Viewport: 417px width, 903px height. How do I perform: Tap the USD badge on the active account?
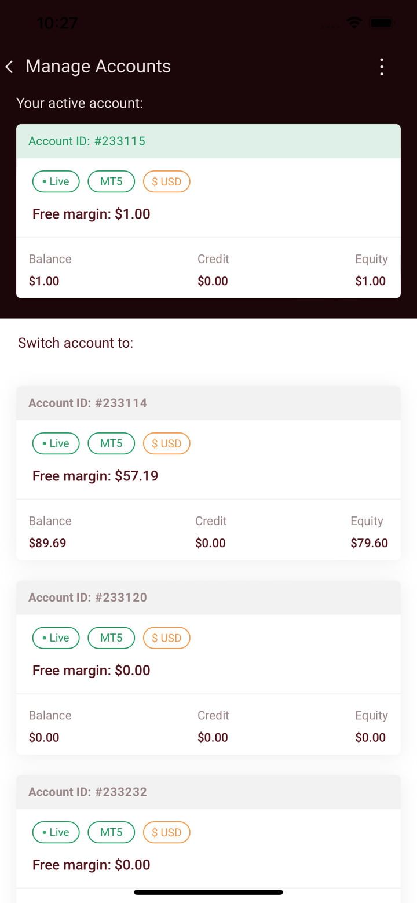pyautogui.click(x=167, y=181)
